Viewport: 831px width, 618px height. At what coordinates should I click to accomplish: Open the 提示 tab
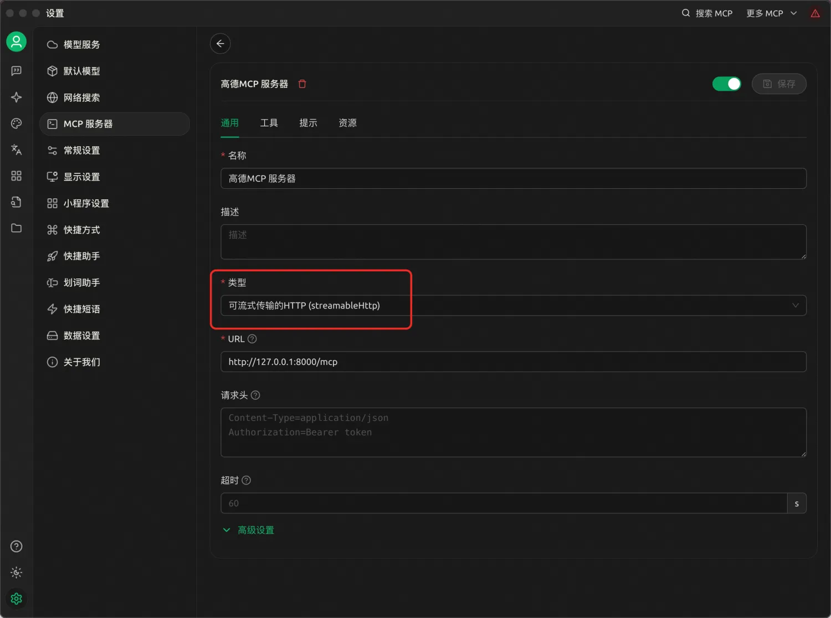point(309,123)
